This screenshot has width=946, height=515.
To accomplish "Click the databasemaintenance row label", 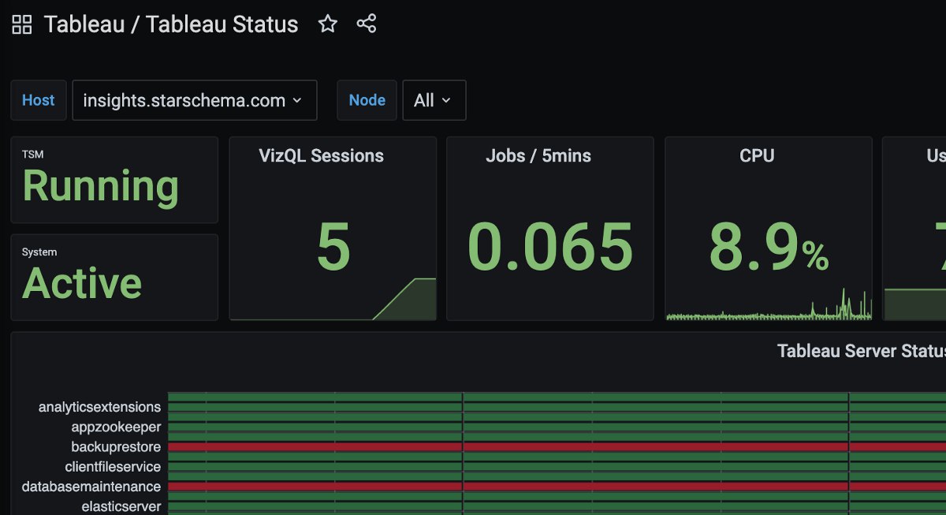I will 91,487.
